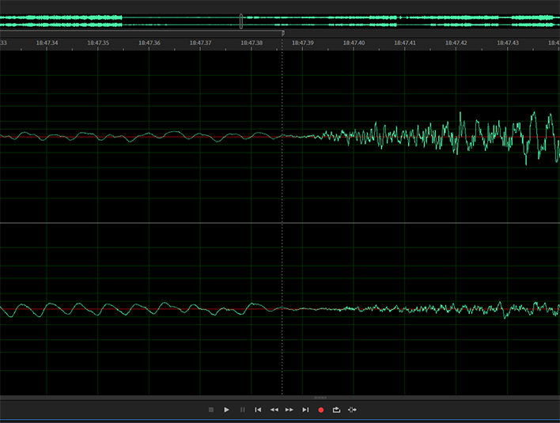The image size is (560, 423).
Task: Start recording with red Record button
Action: pyautogui.click(x=321, y=410)
